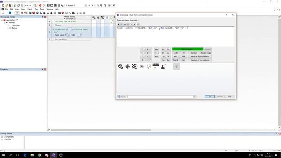Click Cancel in the expression dialog
The width and height of the screenshot is (281, 158).
tap(220, 97)
